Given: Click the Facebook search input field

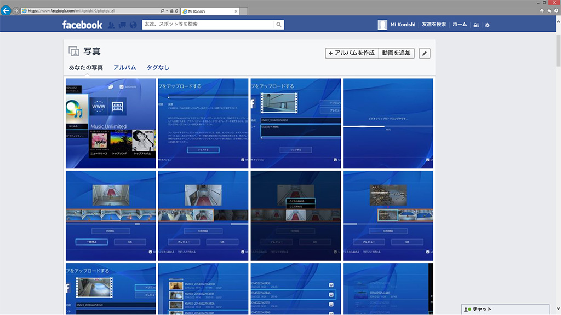Looking at the screenshot, I should 208,25.
